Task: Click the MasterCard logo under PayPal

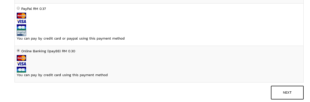Action: pos(21,16)
